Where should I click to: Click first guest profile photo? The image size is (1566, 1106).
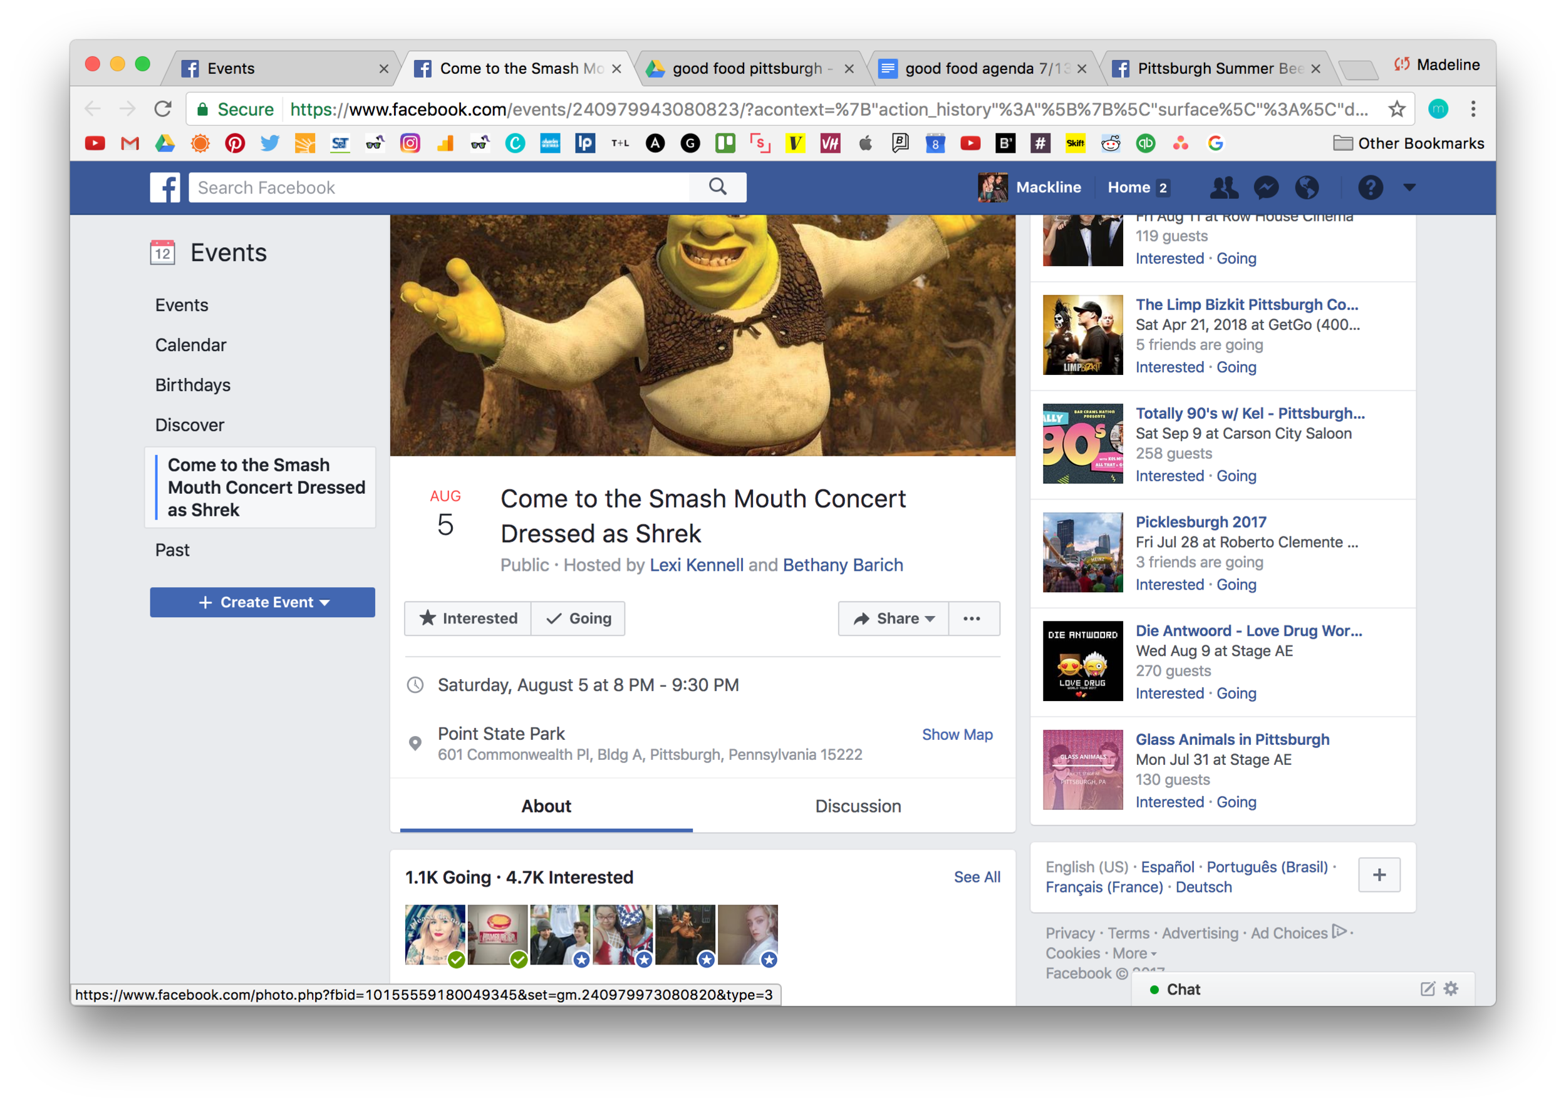click(435, 935)
